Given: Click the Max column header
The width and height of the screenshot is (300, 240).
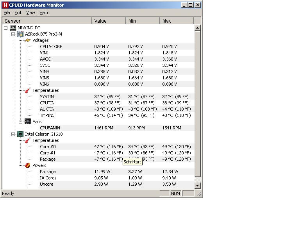Looking at the screenshot, I should [x=177, y=21].
